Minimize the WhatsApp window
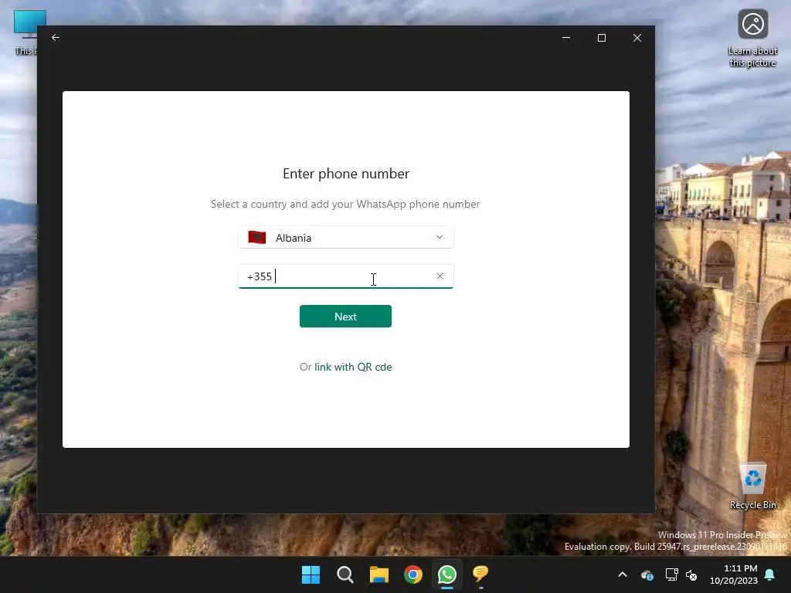Screen dimensions: 791x593 pos(566,38)
